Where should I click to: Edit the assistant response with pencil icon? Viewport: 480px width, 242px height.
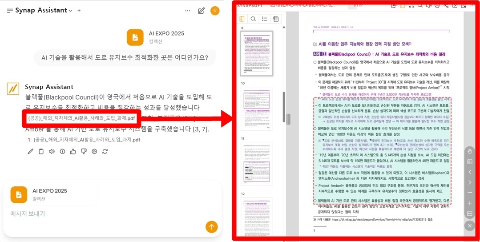(x=30, y=151)
